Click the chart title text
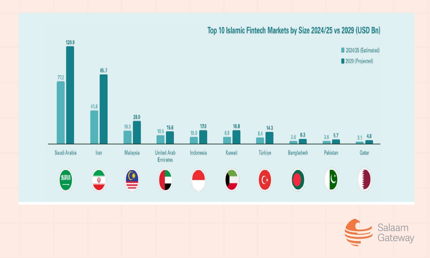The image size is (430, 258). pyautogui.click(x=294, y=31)
